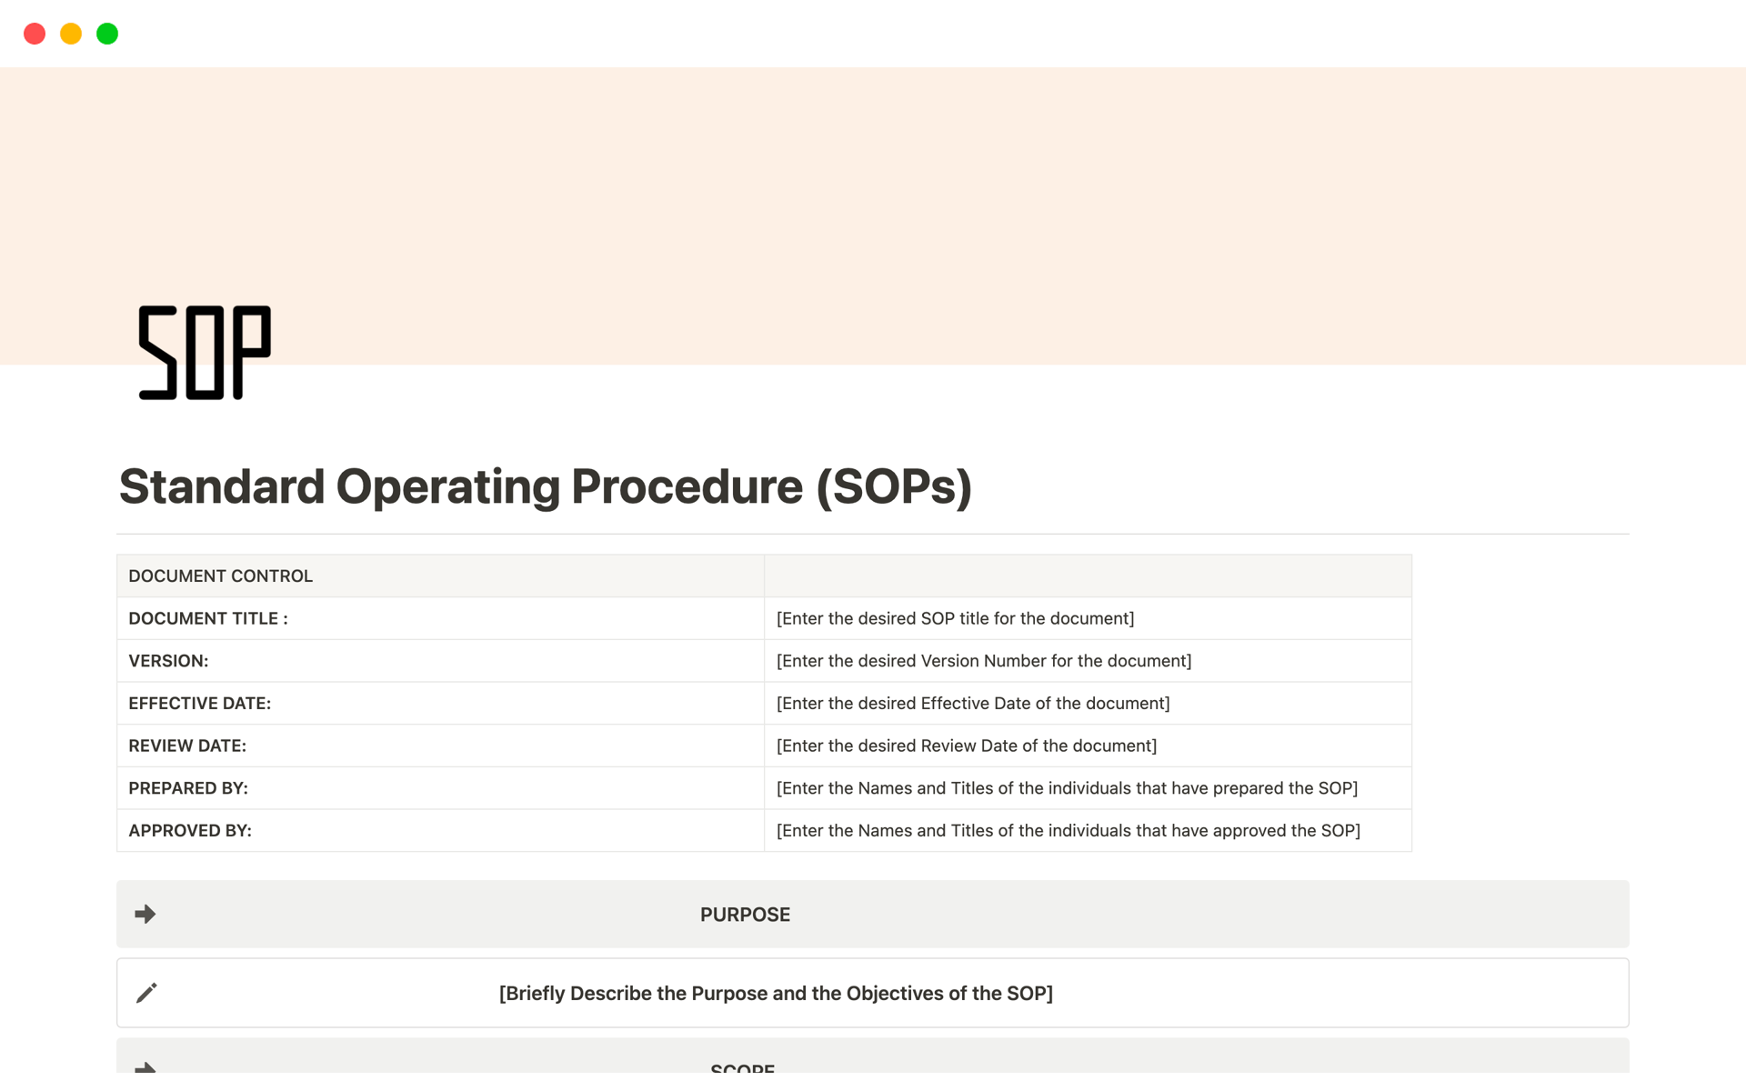Click the green zoom button
This screenshot has height=1091, width=1746.
pos(107,34)
